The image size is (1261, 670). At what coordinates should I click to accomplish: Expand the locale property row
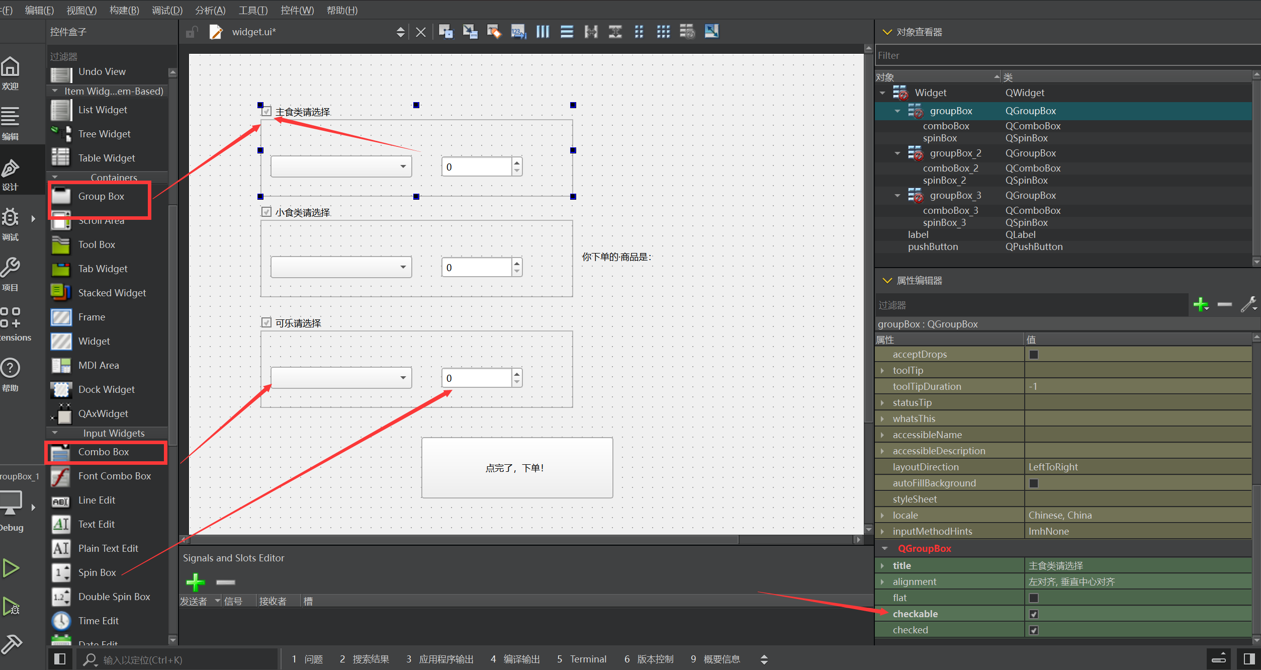pyautogui.click(x=882, y=516)
